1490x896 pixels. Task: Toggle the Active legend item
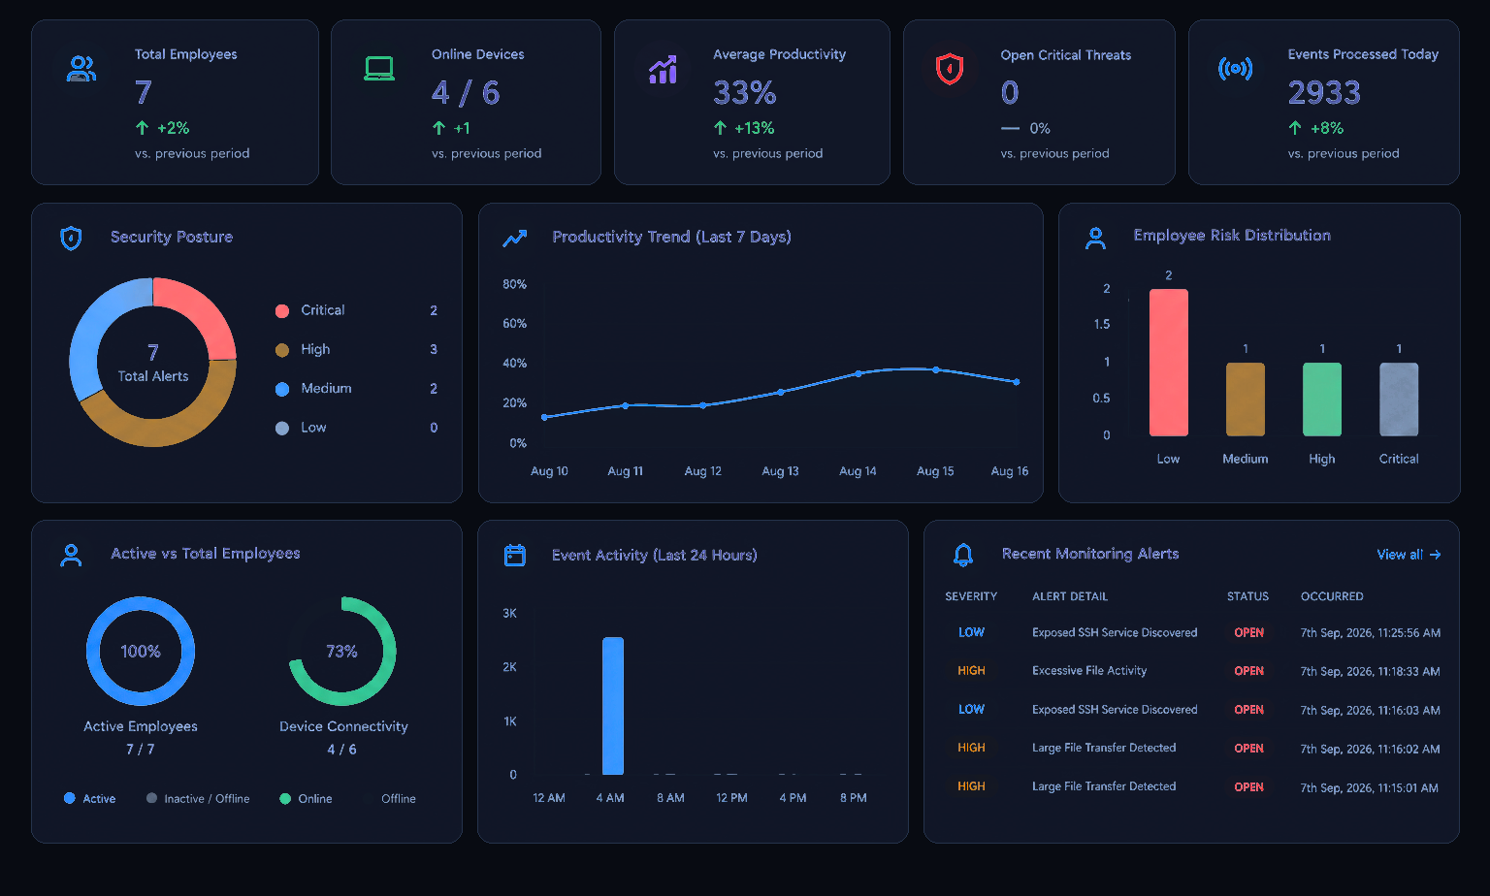point(89,799)
